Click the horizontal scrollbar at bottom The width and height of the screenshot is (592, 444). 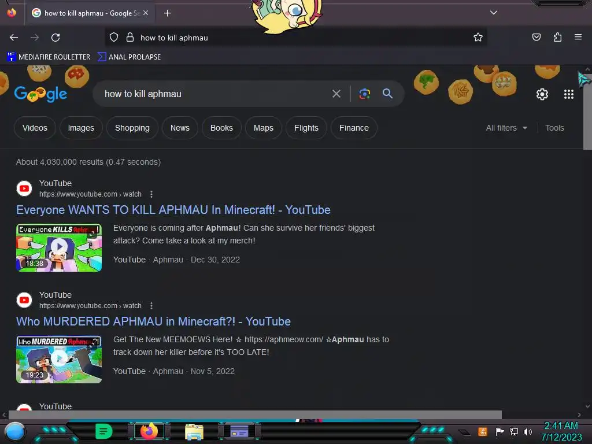[x=255, y=415]
